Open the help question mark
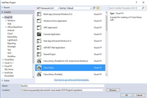This screenshot has height=98, width=147. point(136,2)
